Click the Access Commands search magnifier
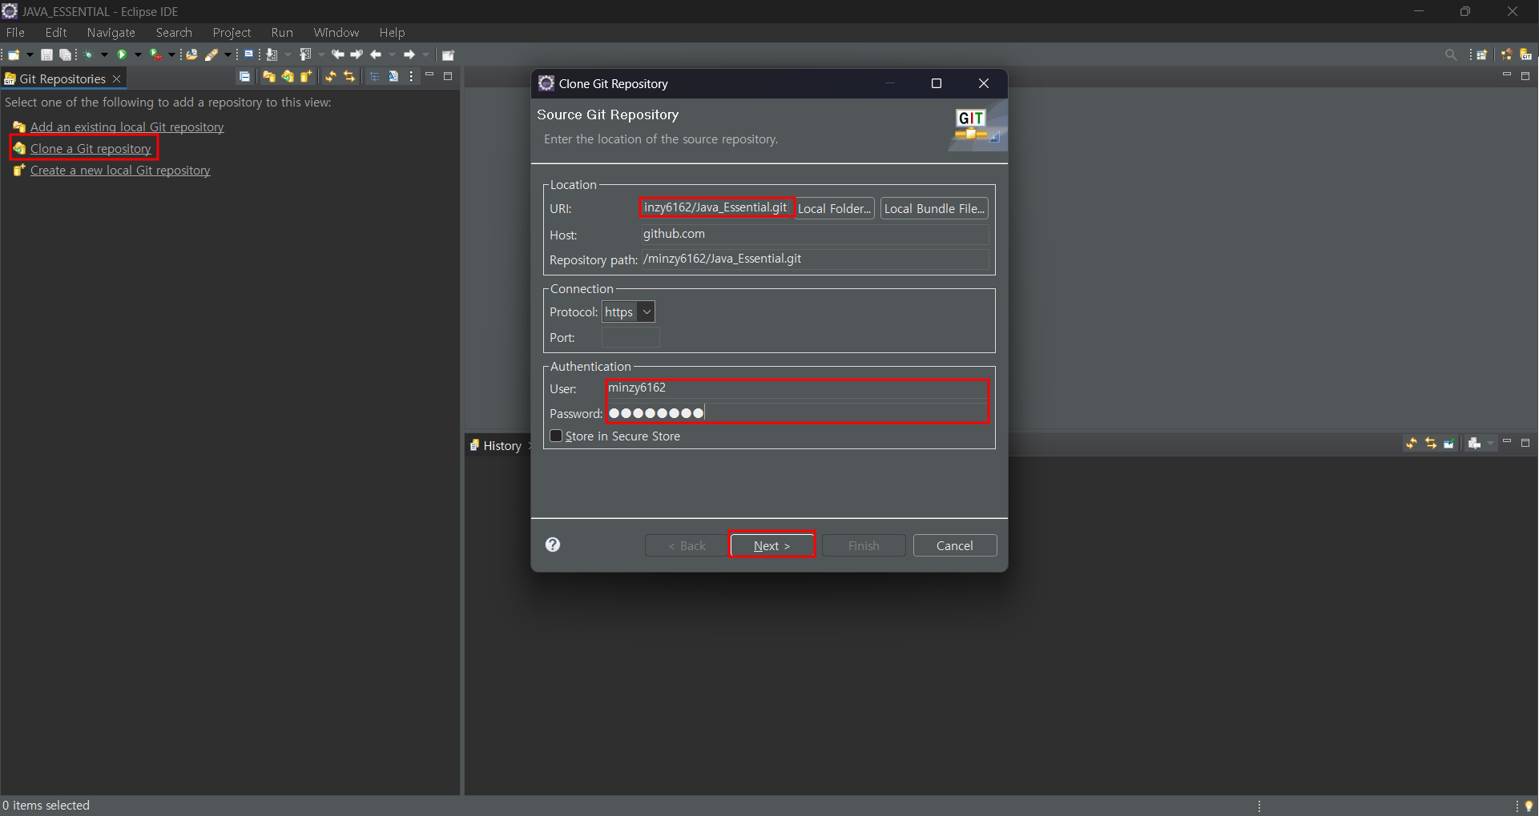The width and height of the screenshot is (1539, 816). coord(1451,54)
